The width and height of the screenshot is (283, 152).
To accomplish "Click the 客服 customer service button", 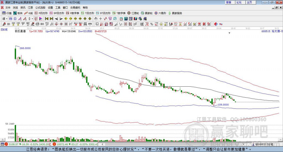I will [230, 2].
